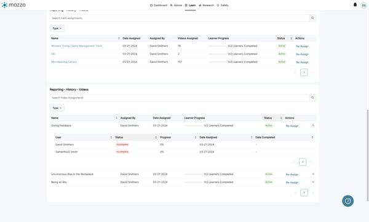Open the notifications bell
Screen dimensions: 369x222
tap(355, 5)
